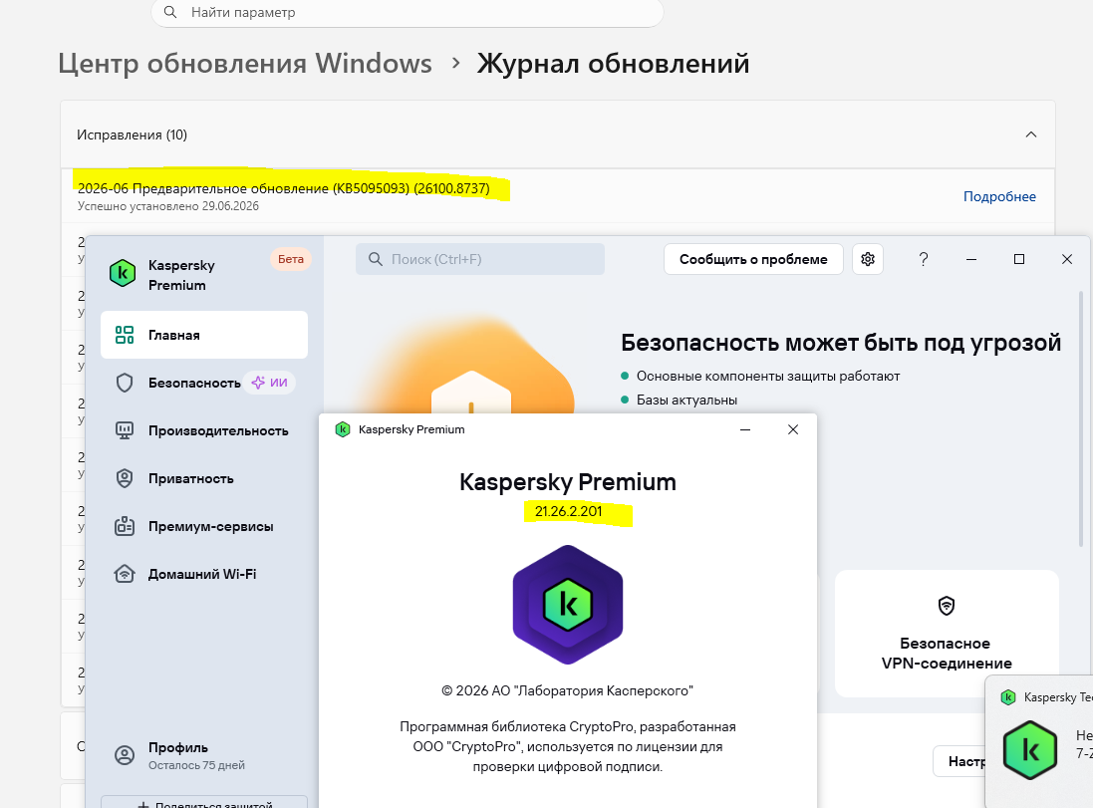Click the Подробнее link for KB5095093
Viewport: 1093px width, 808px height.
999,196
